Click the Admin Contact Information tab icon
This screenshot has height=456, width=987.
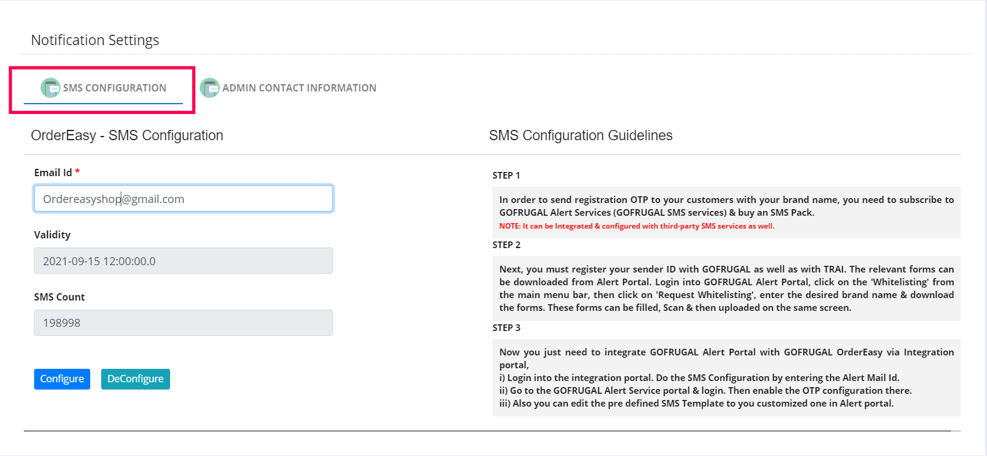210,88
